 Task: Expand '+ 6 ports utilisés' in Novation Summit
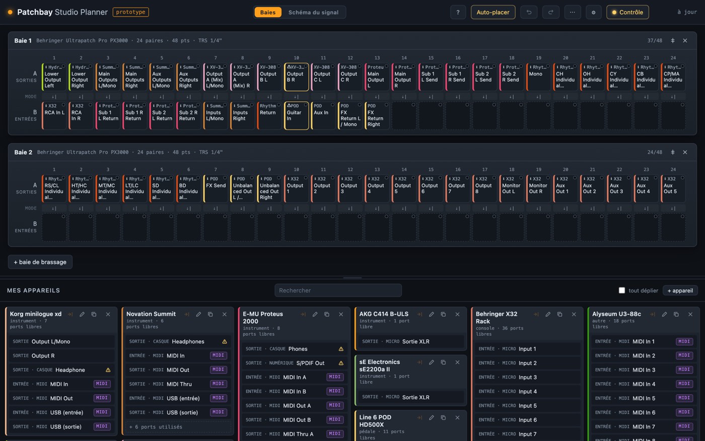click(178, 427)
